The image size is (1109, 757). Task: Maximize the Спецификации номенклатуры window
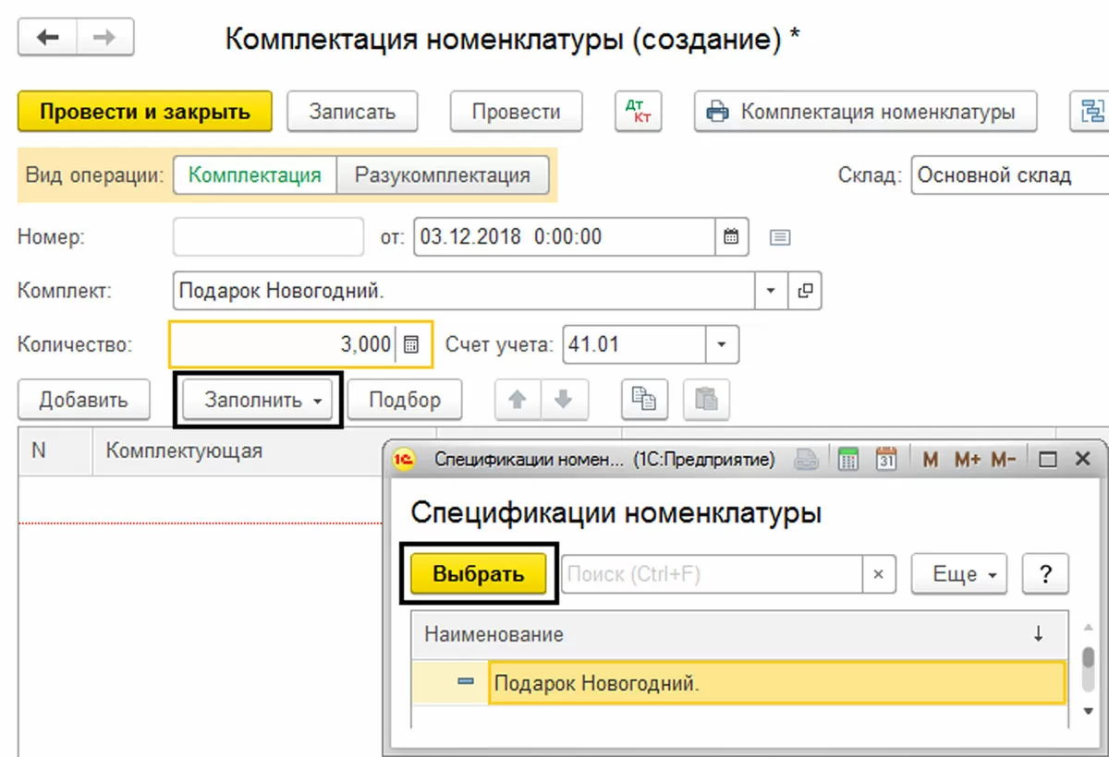click(1047, 459)
